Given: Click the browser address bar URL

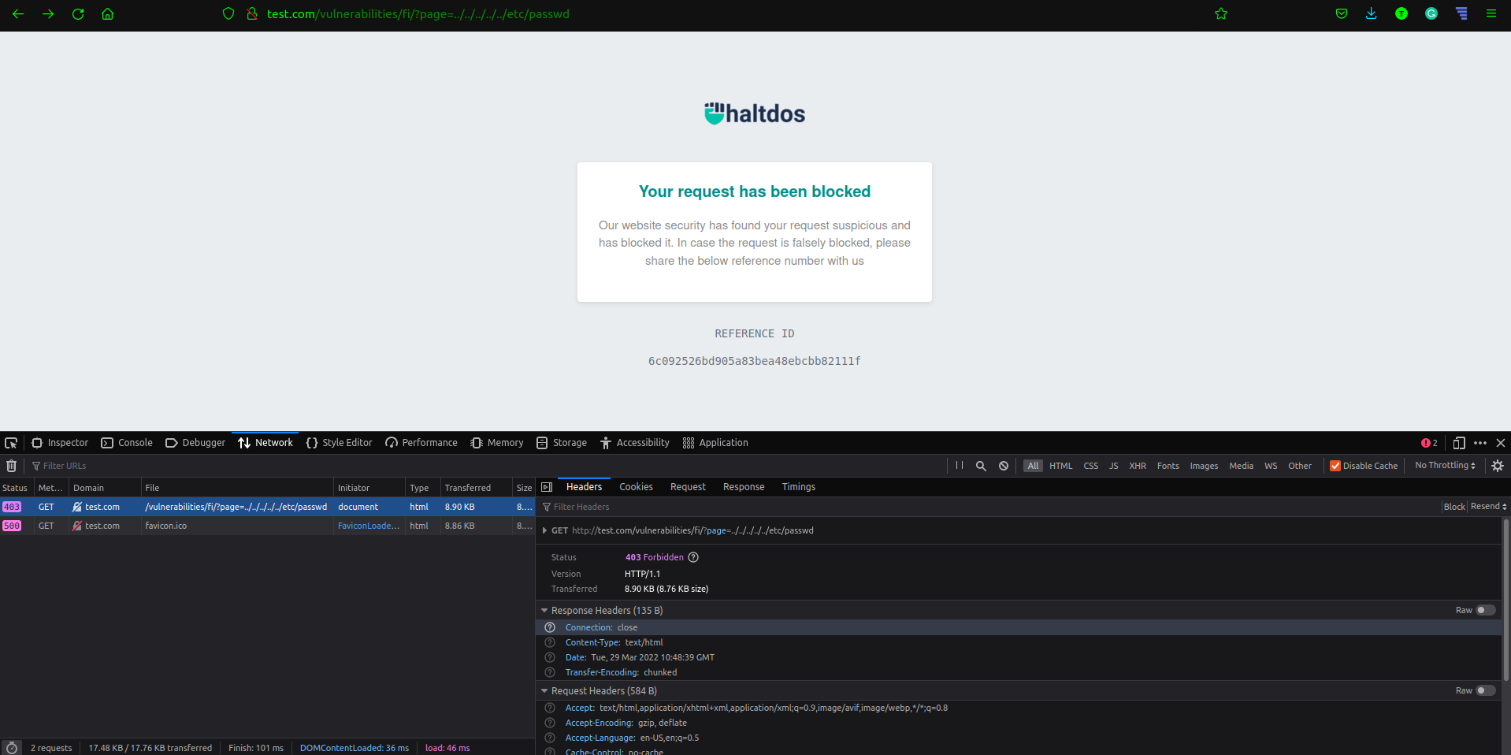Looking at the screenshot, I should pos(418,13).
